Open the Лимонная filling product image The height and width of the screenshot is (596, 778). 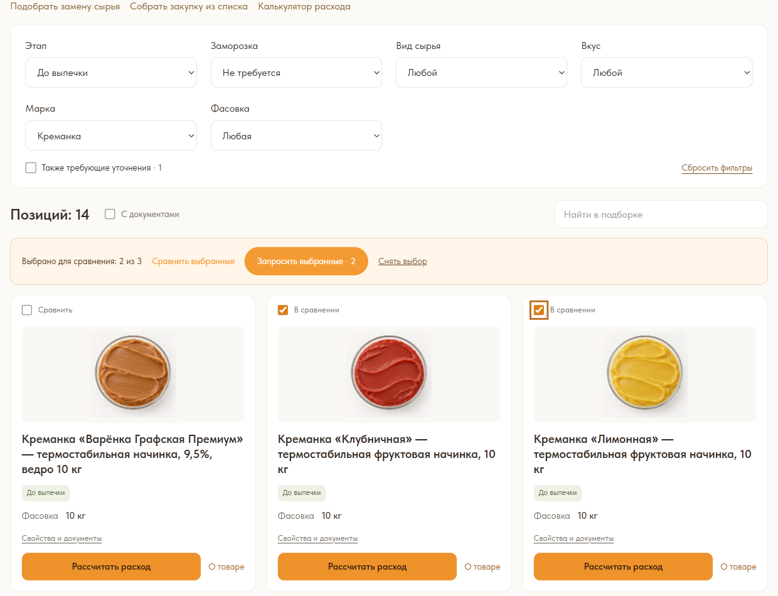click(x=645, y=375)
